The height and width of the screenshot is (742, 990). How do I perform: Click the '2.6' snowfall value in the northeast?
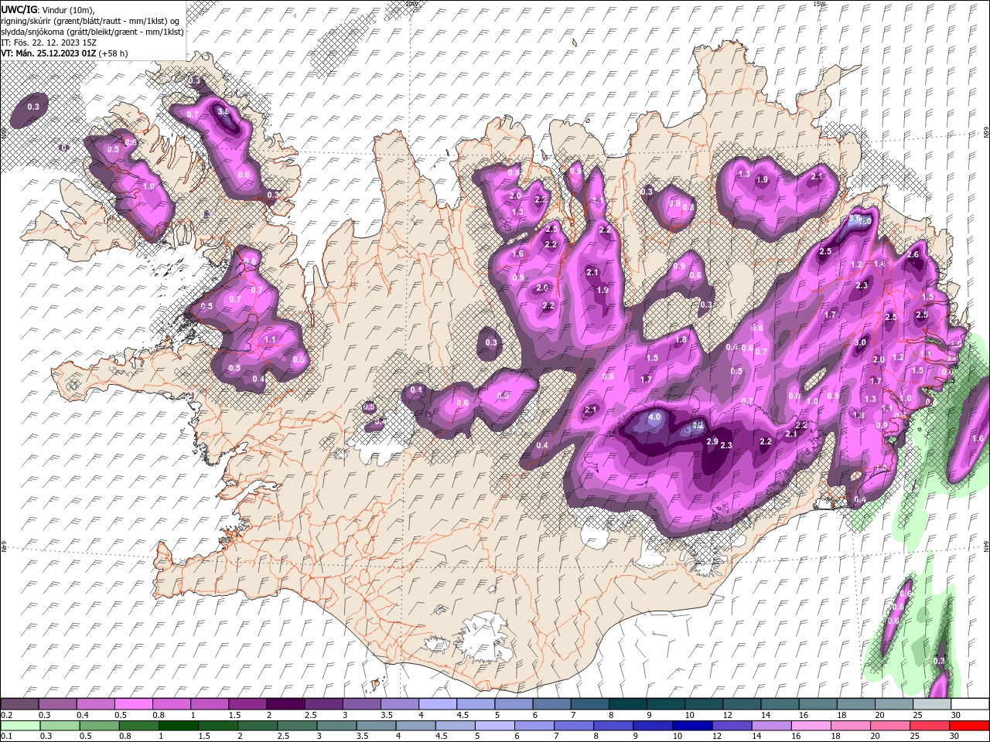pos(913,254)
